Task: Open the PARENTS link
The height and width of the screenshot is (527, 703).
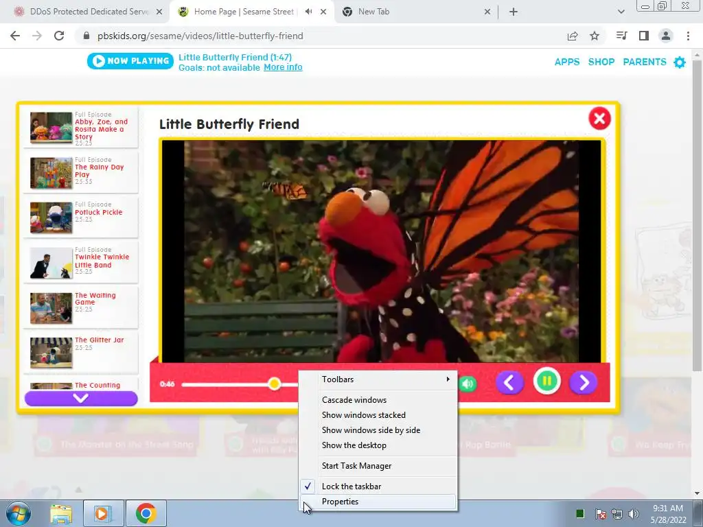Action: click(x=645, y=62)
